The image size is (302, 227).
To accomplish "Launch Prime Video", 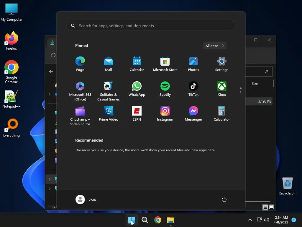I will 109,114.
